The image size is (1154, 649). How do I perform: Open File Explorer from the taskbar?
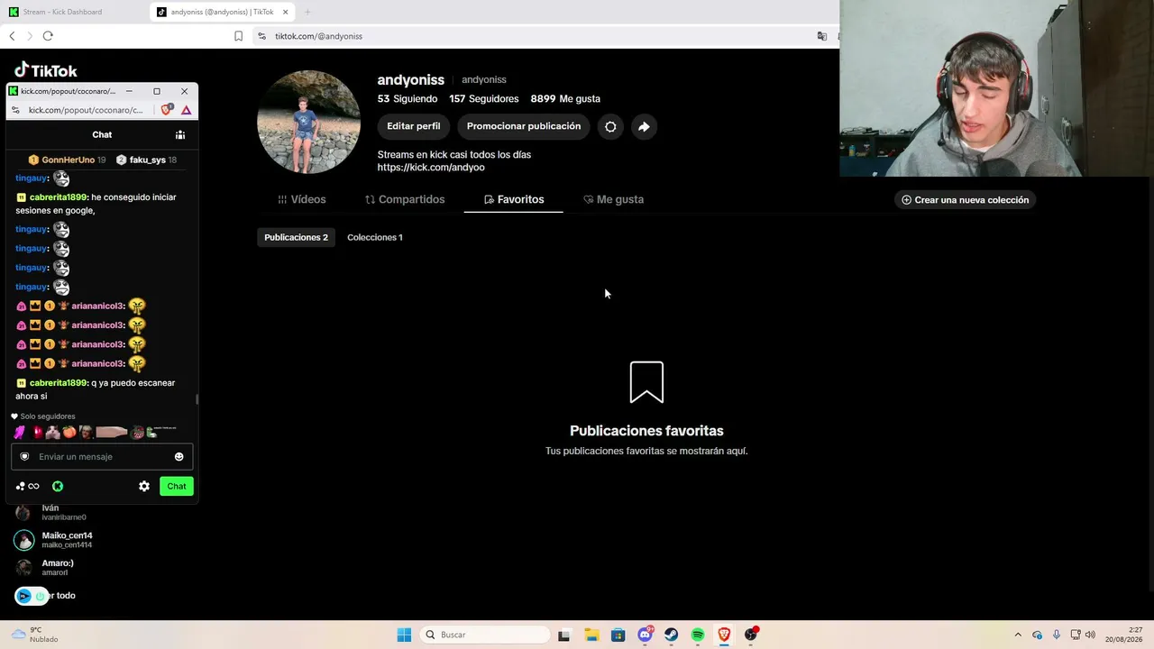pos(591,635)
